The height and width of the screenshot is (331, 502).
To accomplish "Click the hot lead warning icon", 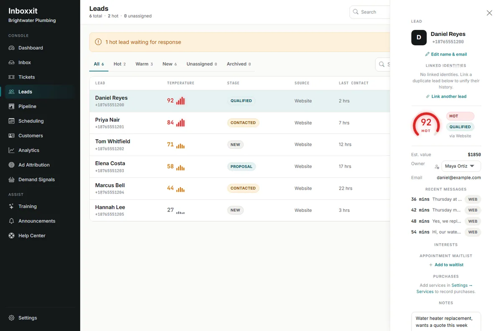I will click(98, 42).
